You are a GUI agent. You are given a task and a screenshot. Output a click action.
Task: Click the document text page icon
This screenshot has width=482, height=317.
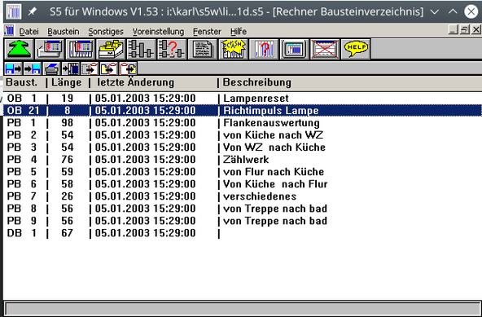coord(203,49)
